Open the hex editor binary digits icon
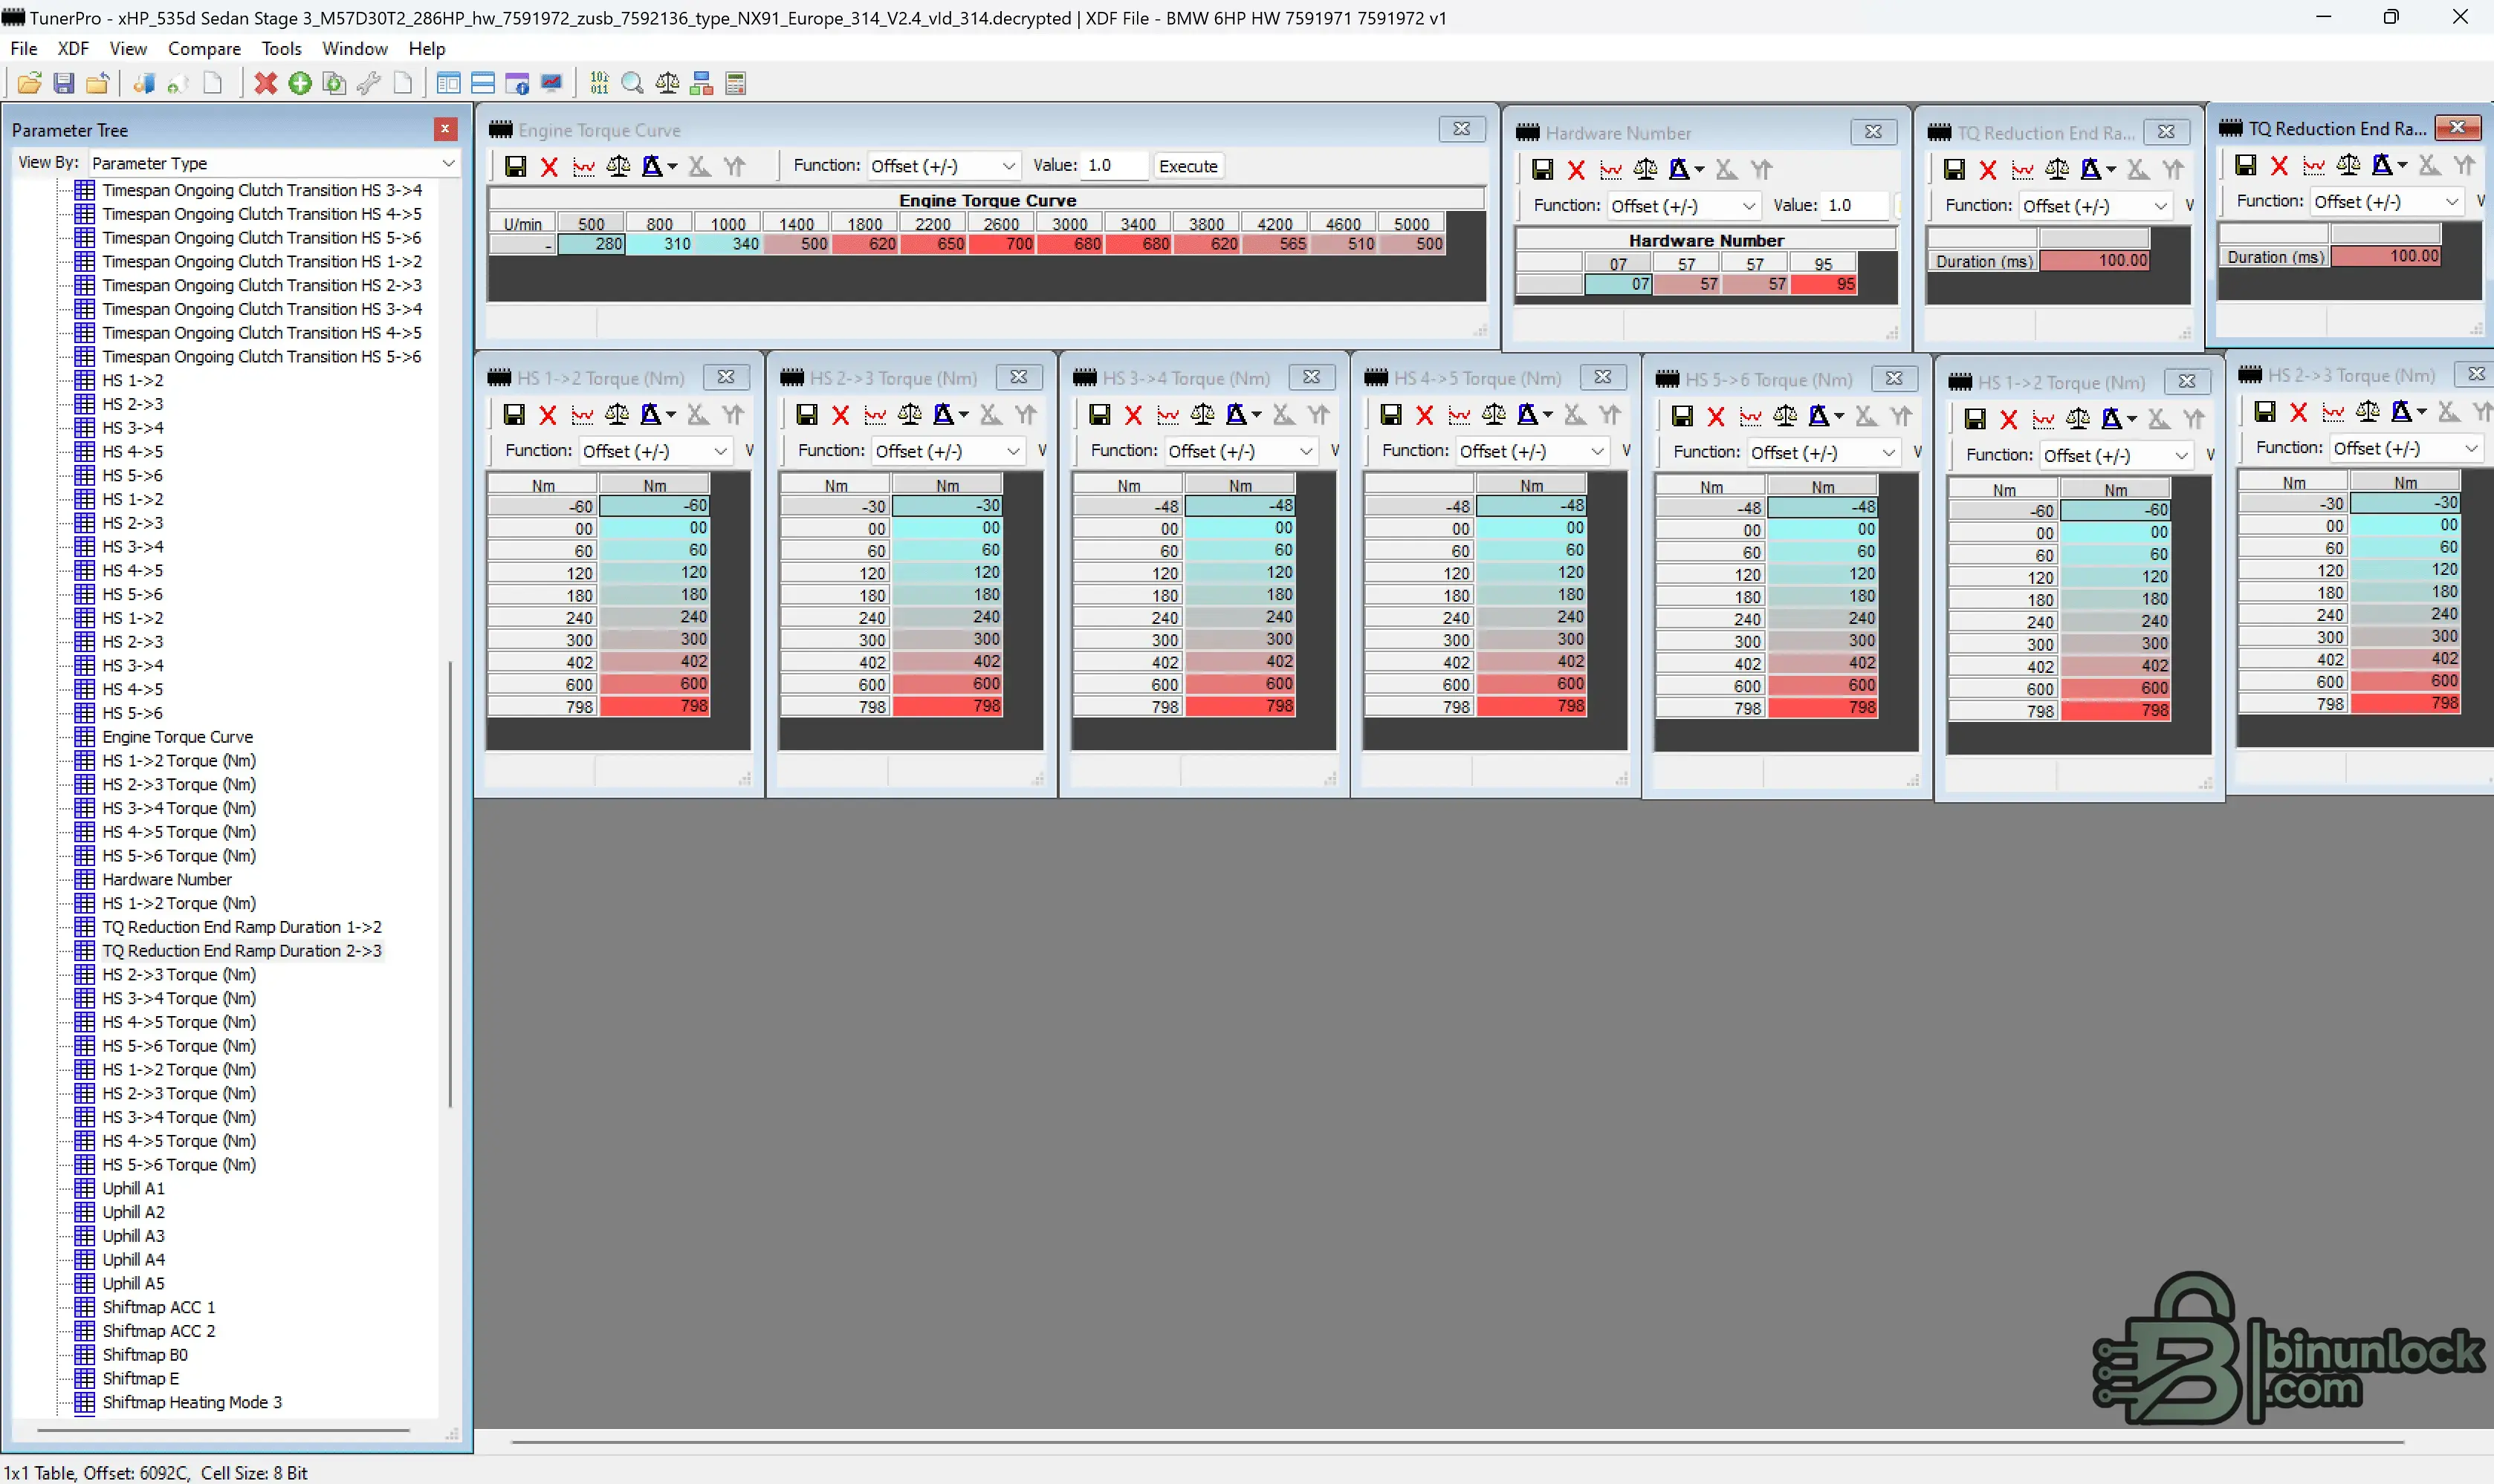 [598, 83]
